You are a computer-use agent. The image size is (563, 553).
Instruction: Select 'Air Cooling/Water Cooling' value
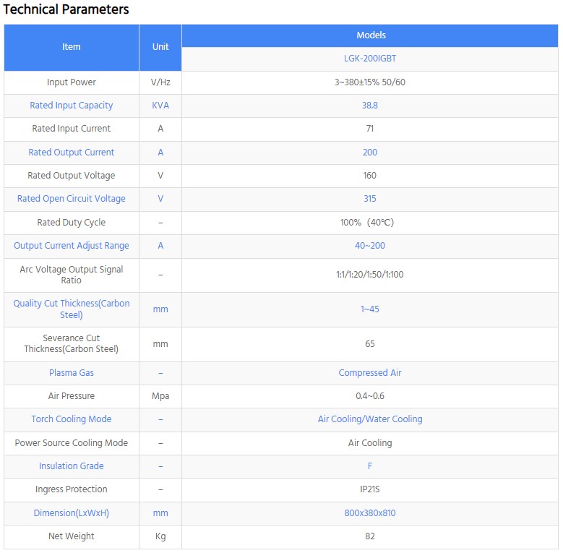point(370,419)
